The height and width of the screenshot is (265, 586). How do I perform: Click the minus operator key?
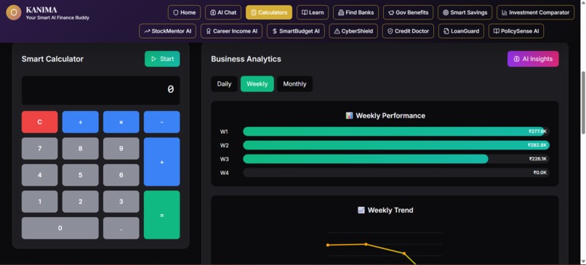162,122
